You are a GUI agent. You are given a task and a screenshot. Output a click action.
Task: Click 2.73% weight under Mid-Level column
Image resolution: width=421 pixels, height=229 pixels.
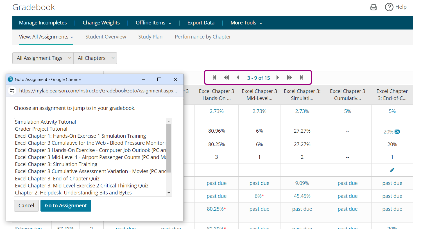[259, 111]
